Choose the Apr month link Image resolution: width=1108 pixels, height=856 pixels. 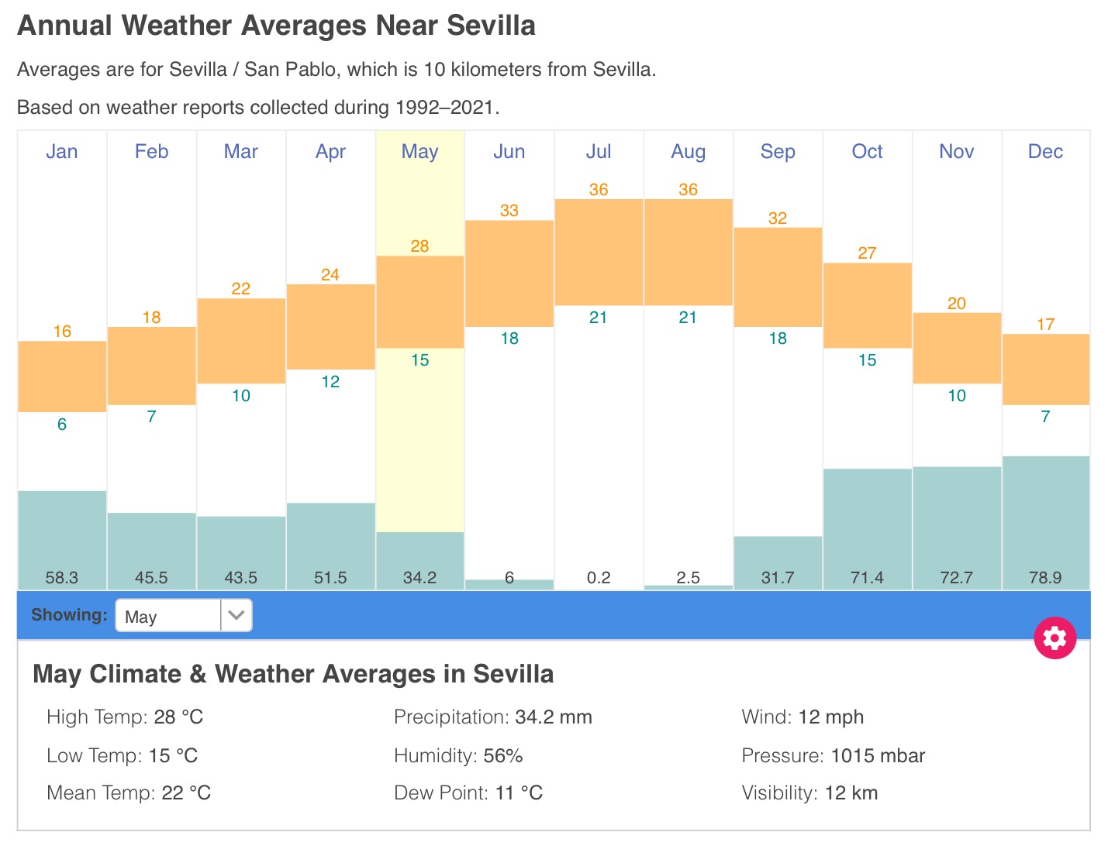coord(330,151)
